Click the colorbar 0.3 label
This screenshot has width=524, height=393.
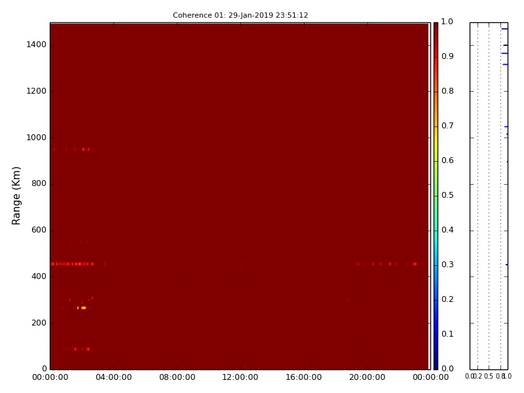click(447, 265)
